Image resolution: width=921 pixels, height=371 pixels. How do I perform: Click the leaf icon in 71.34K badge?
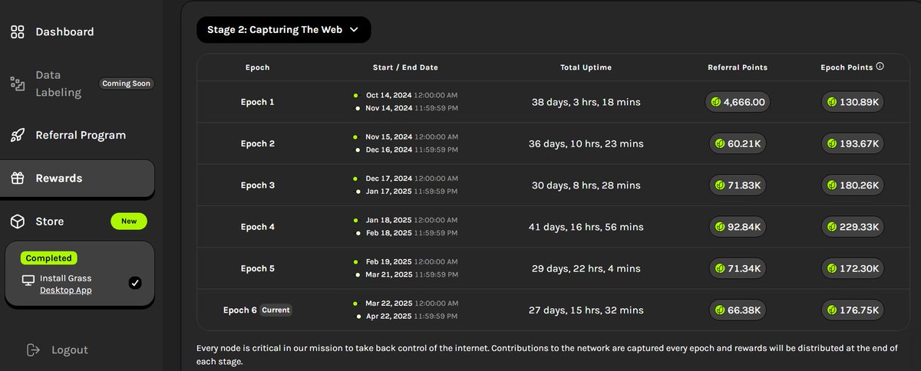coord(720,268)
